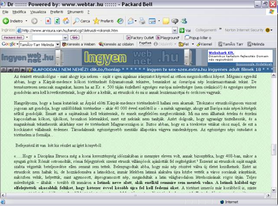Expand the edit icon dropdown arrow
This screenshot has width=278, height=206.
click(159, 21)
